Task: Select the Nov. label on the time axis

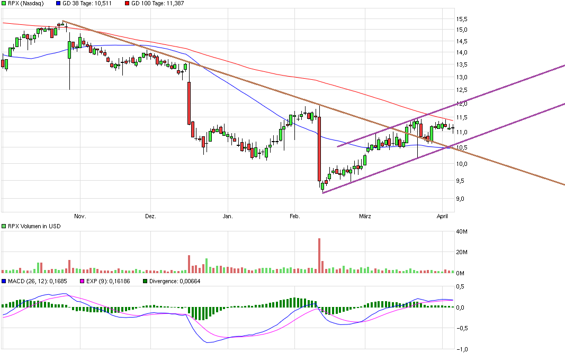Action: pos(80,216)
